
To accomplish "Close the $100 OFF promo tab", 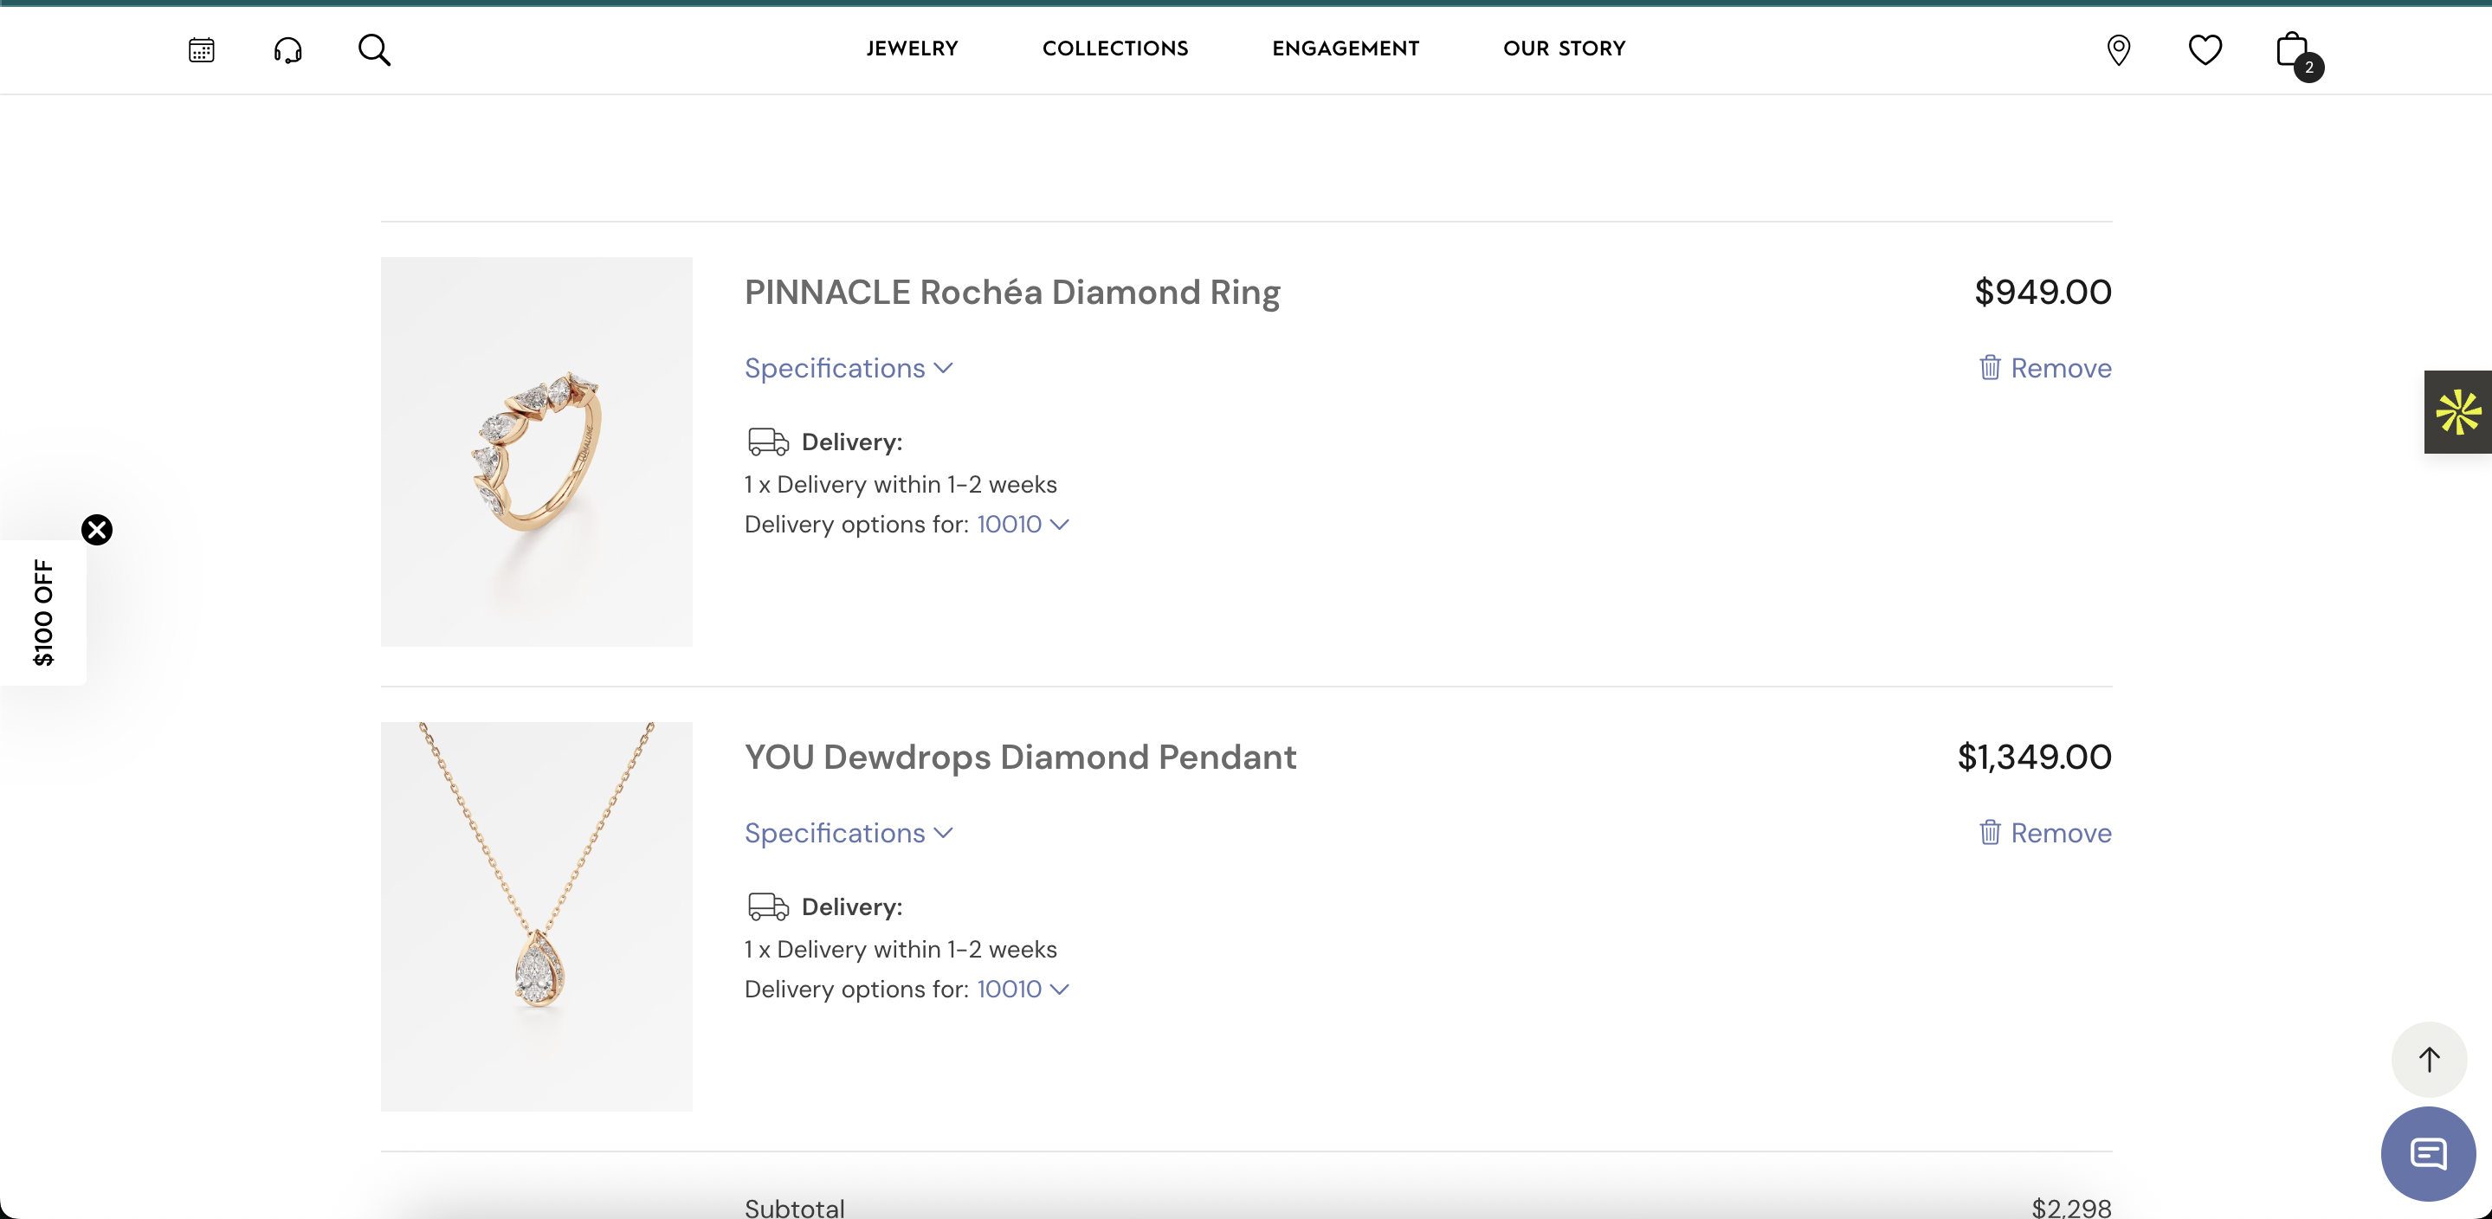I will 97,530.
